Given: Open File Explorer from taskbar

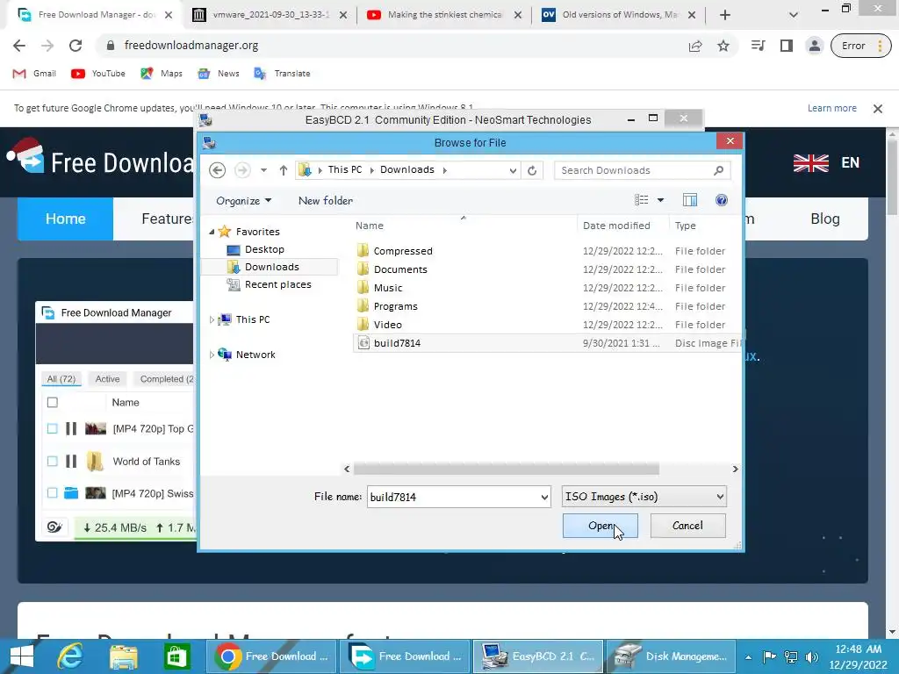Looking at the screenshot, I should click(x=123, y=656).
